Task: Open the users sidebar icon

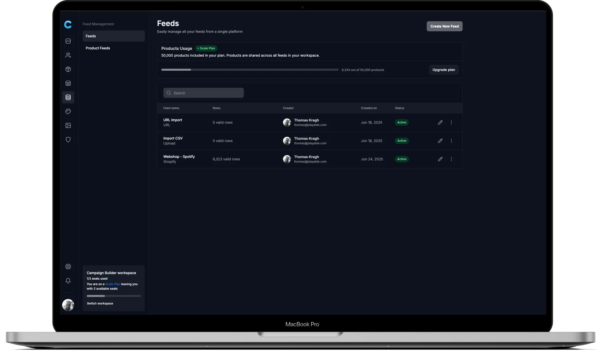Action: point(68,55)
